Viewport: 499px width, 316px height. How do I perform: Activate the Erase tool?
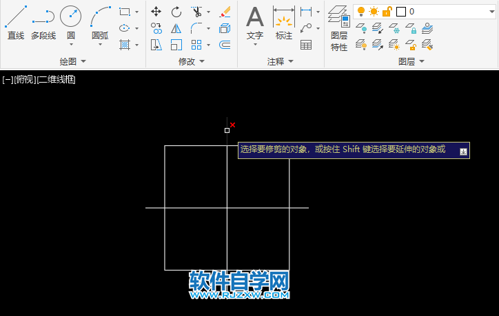225,12
